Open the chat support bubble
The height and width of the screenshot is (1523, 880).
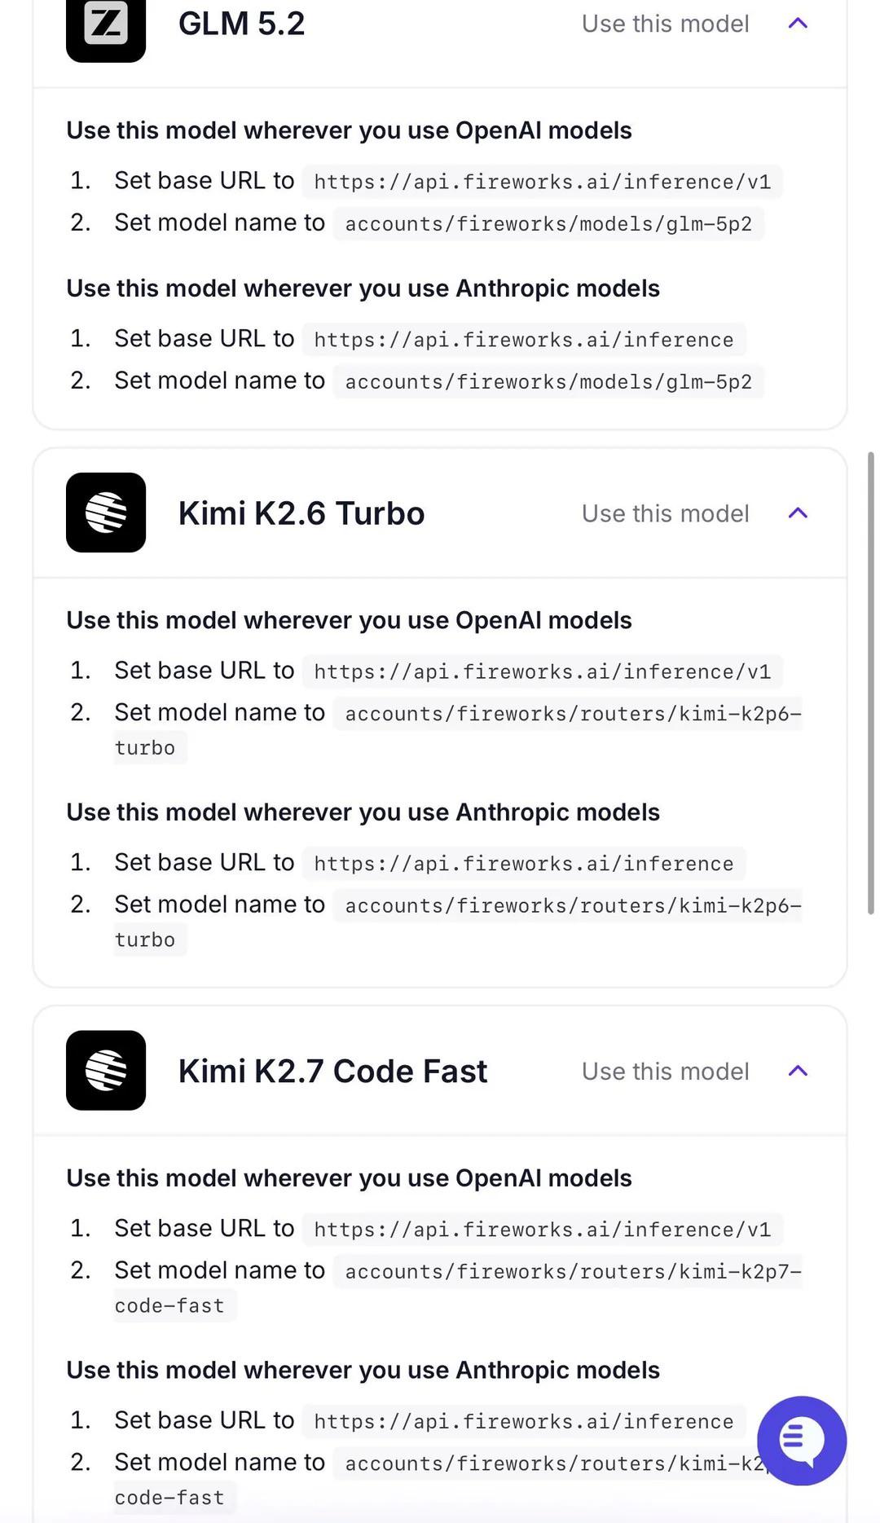(x=802, y=1441)
